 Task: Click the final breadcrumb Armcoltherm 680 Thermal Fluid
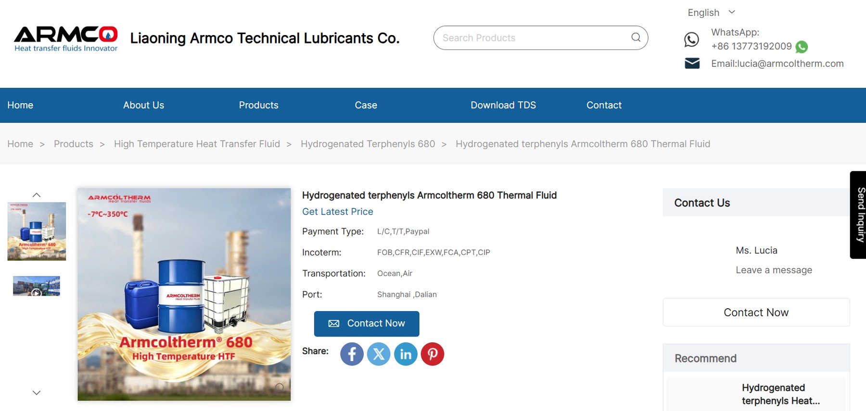(x=583, y=144)
